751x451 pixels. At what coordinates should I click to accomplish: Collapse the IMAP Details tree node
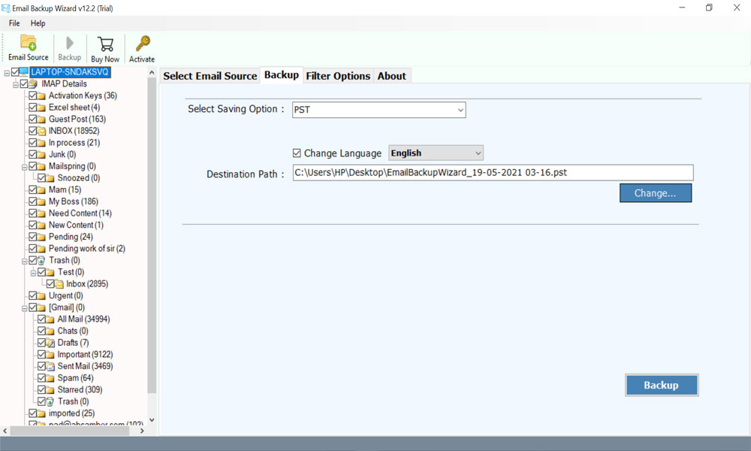(x=16, y=84)
